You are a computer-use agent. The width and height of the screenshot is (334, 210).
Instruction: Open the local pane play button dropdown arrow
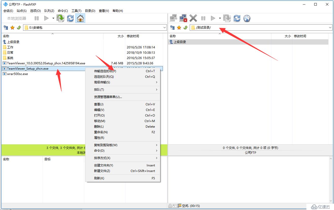coord(53,18)
